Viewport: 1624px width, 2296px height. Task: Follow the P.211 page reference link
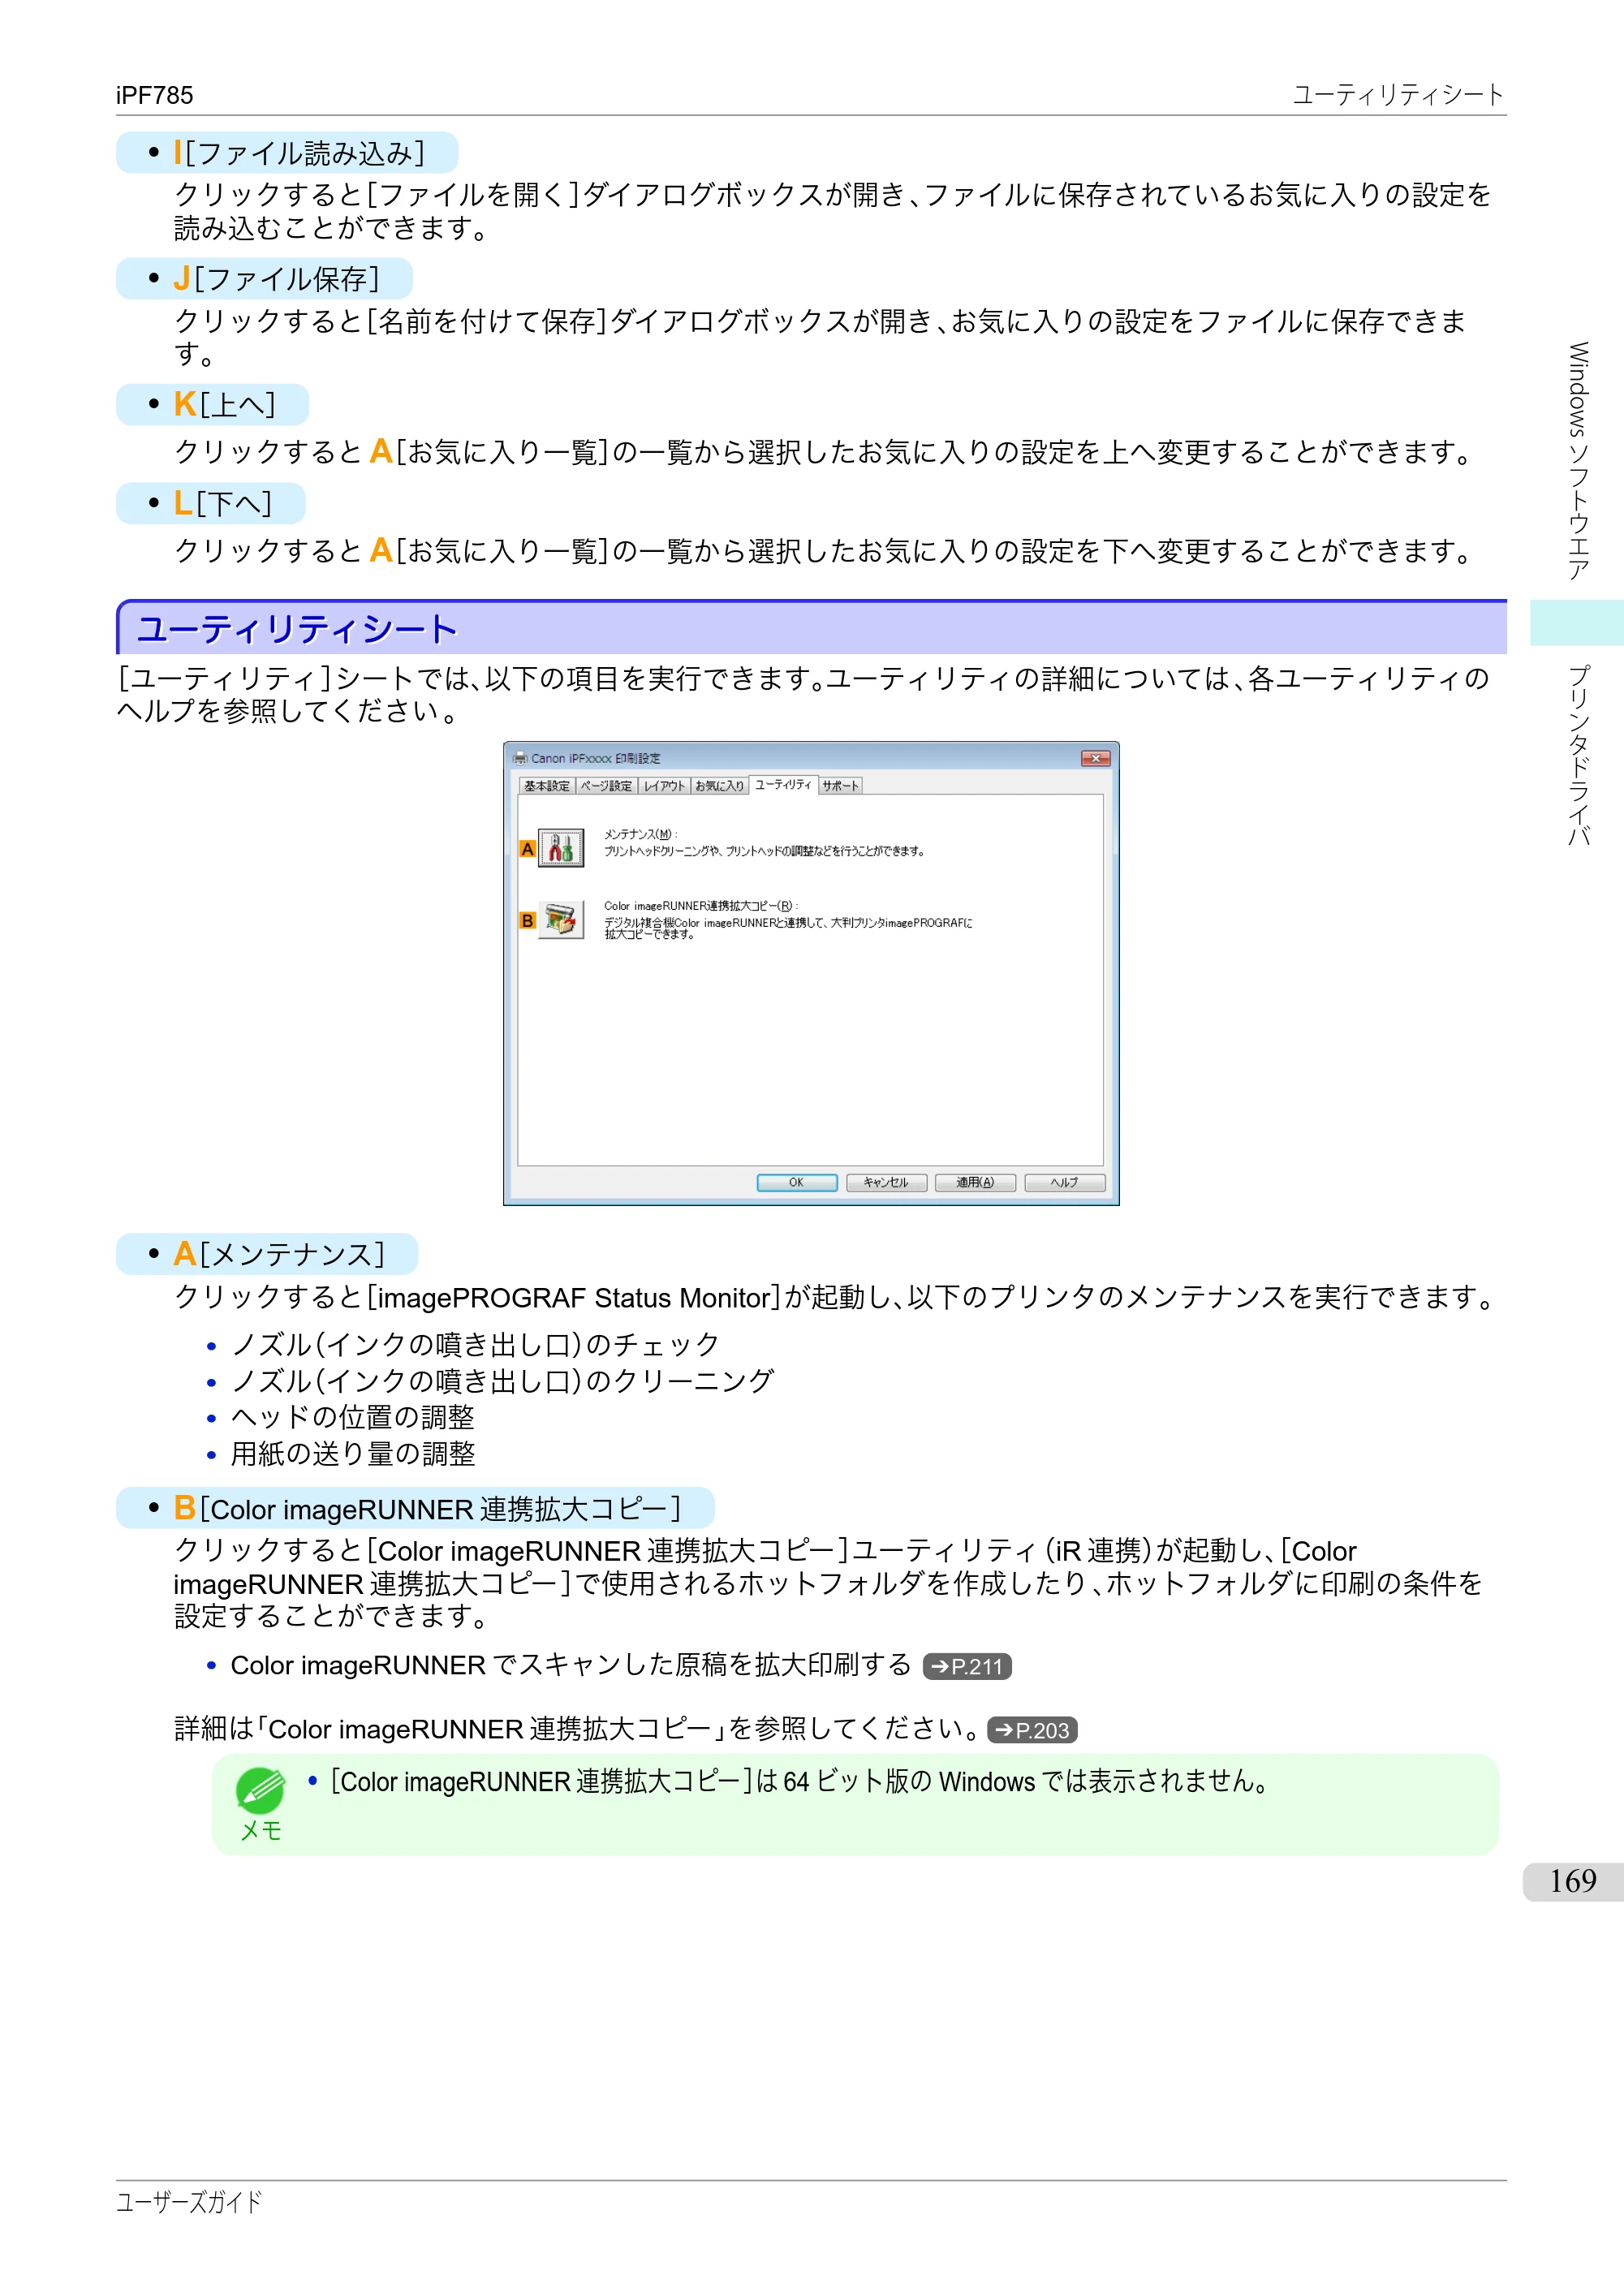[967, 1666]
